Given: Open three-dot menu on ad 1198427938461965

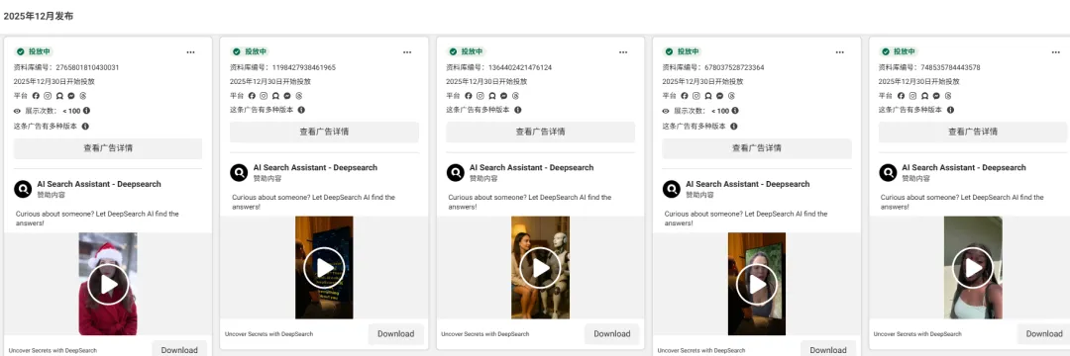Looking at the screenshot, I should 407,51.
